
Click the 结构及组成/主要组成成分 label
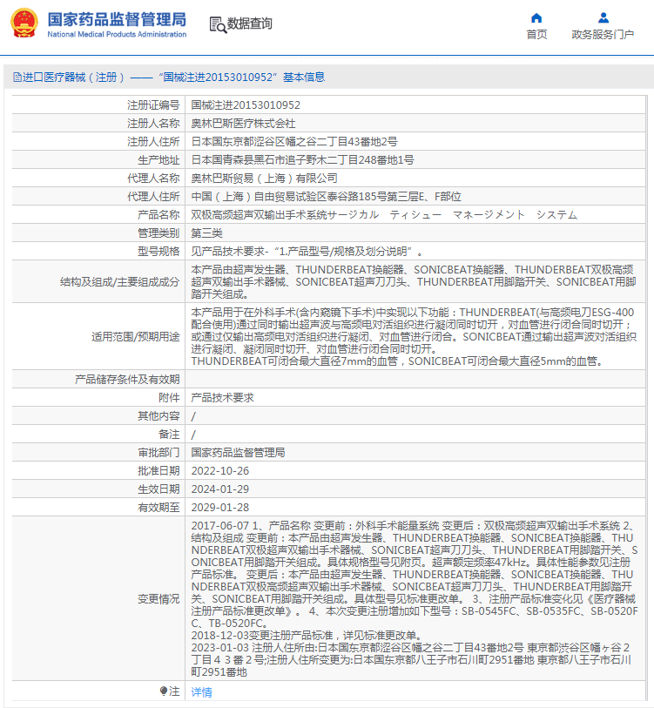tap(119, 282)
